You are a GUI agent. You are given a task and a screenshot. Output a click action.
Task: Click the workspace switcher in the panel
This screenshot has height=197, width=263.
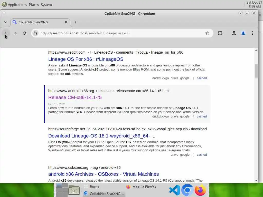tap(62, 190)
